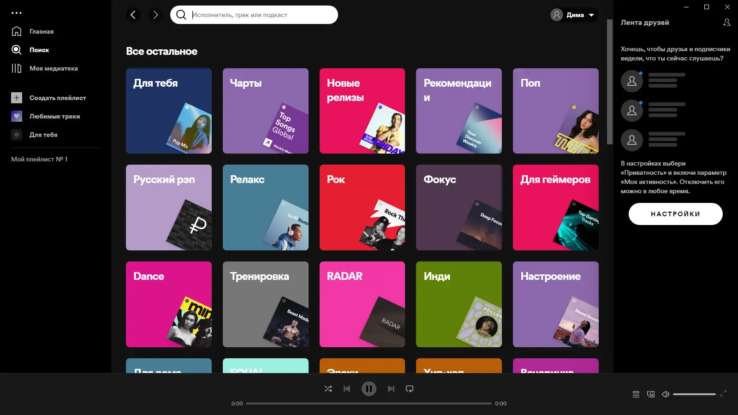Click the Search magnifier icon in sidebar
Screen dimensions: 738x415
pyautogui.click(x=17, y=50)
